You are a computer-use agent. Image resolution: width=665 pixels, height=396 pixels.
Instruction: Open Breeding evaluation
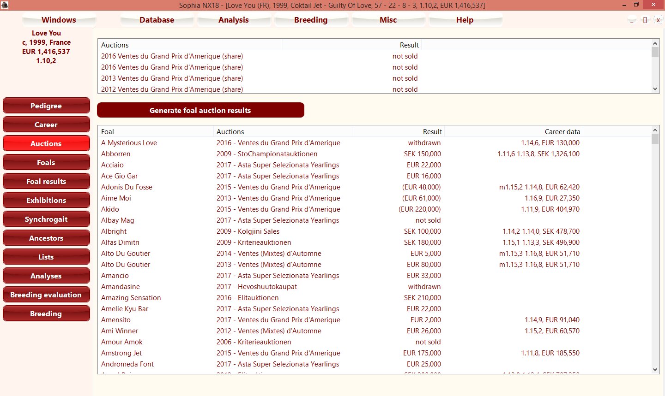pyautogui.click(x=46, y=295)
